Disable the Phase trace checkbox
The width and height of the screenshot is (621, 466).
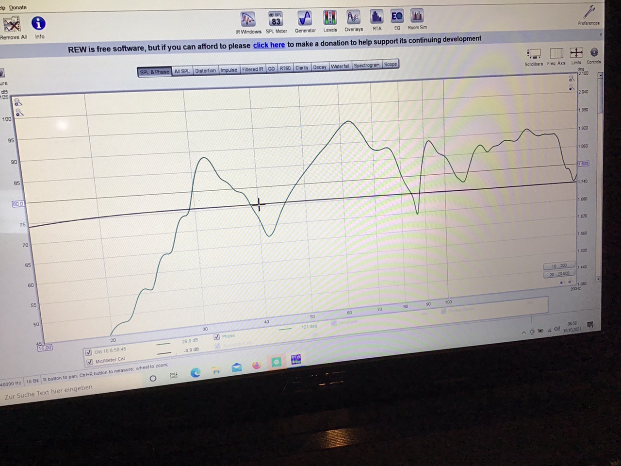click(x=217, y=336)
